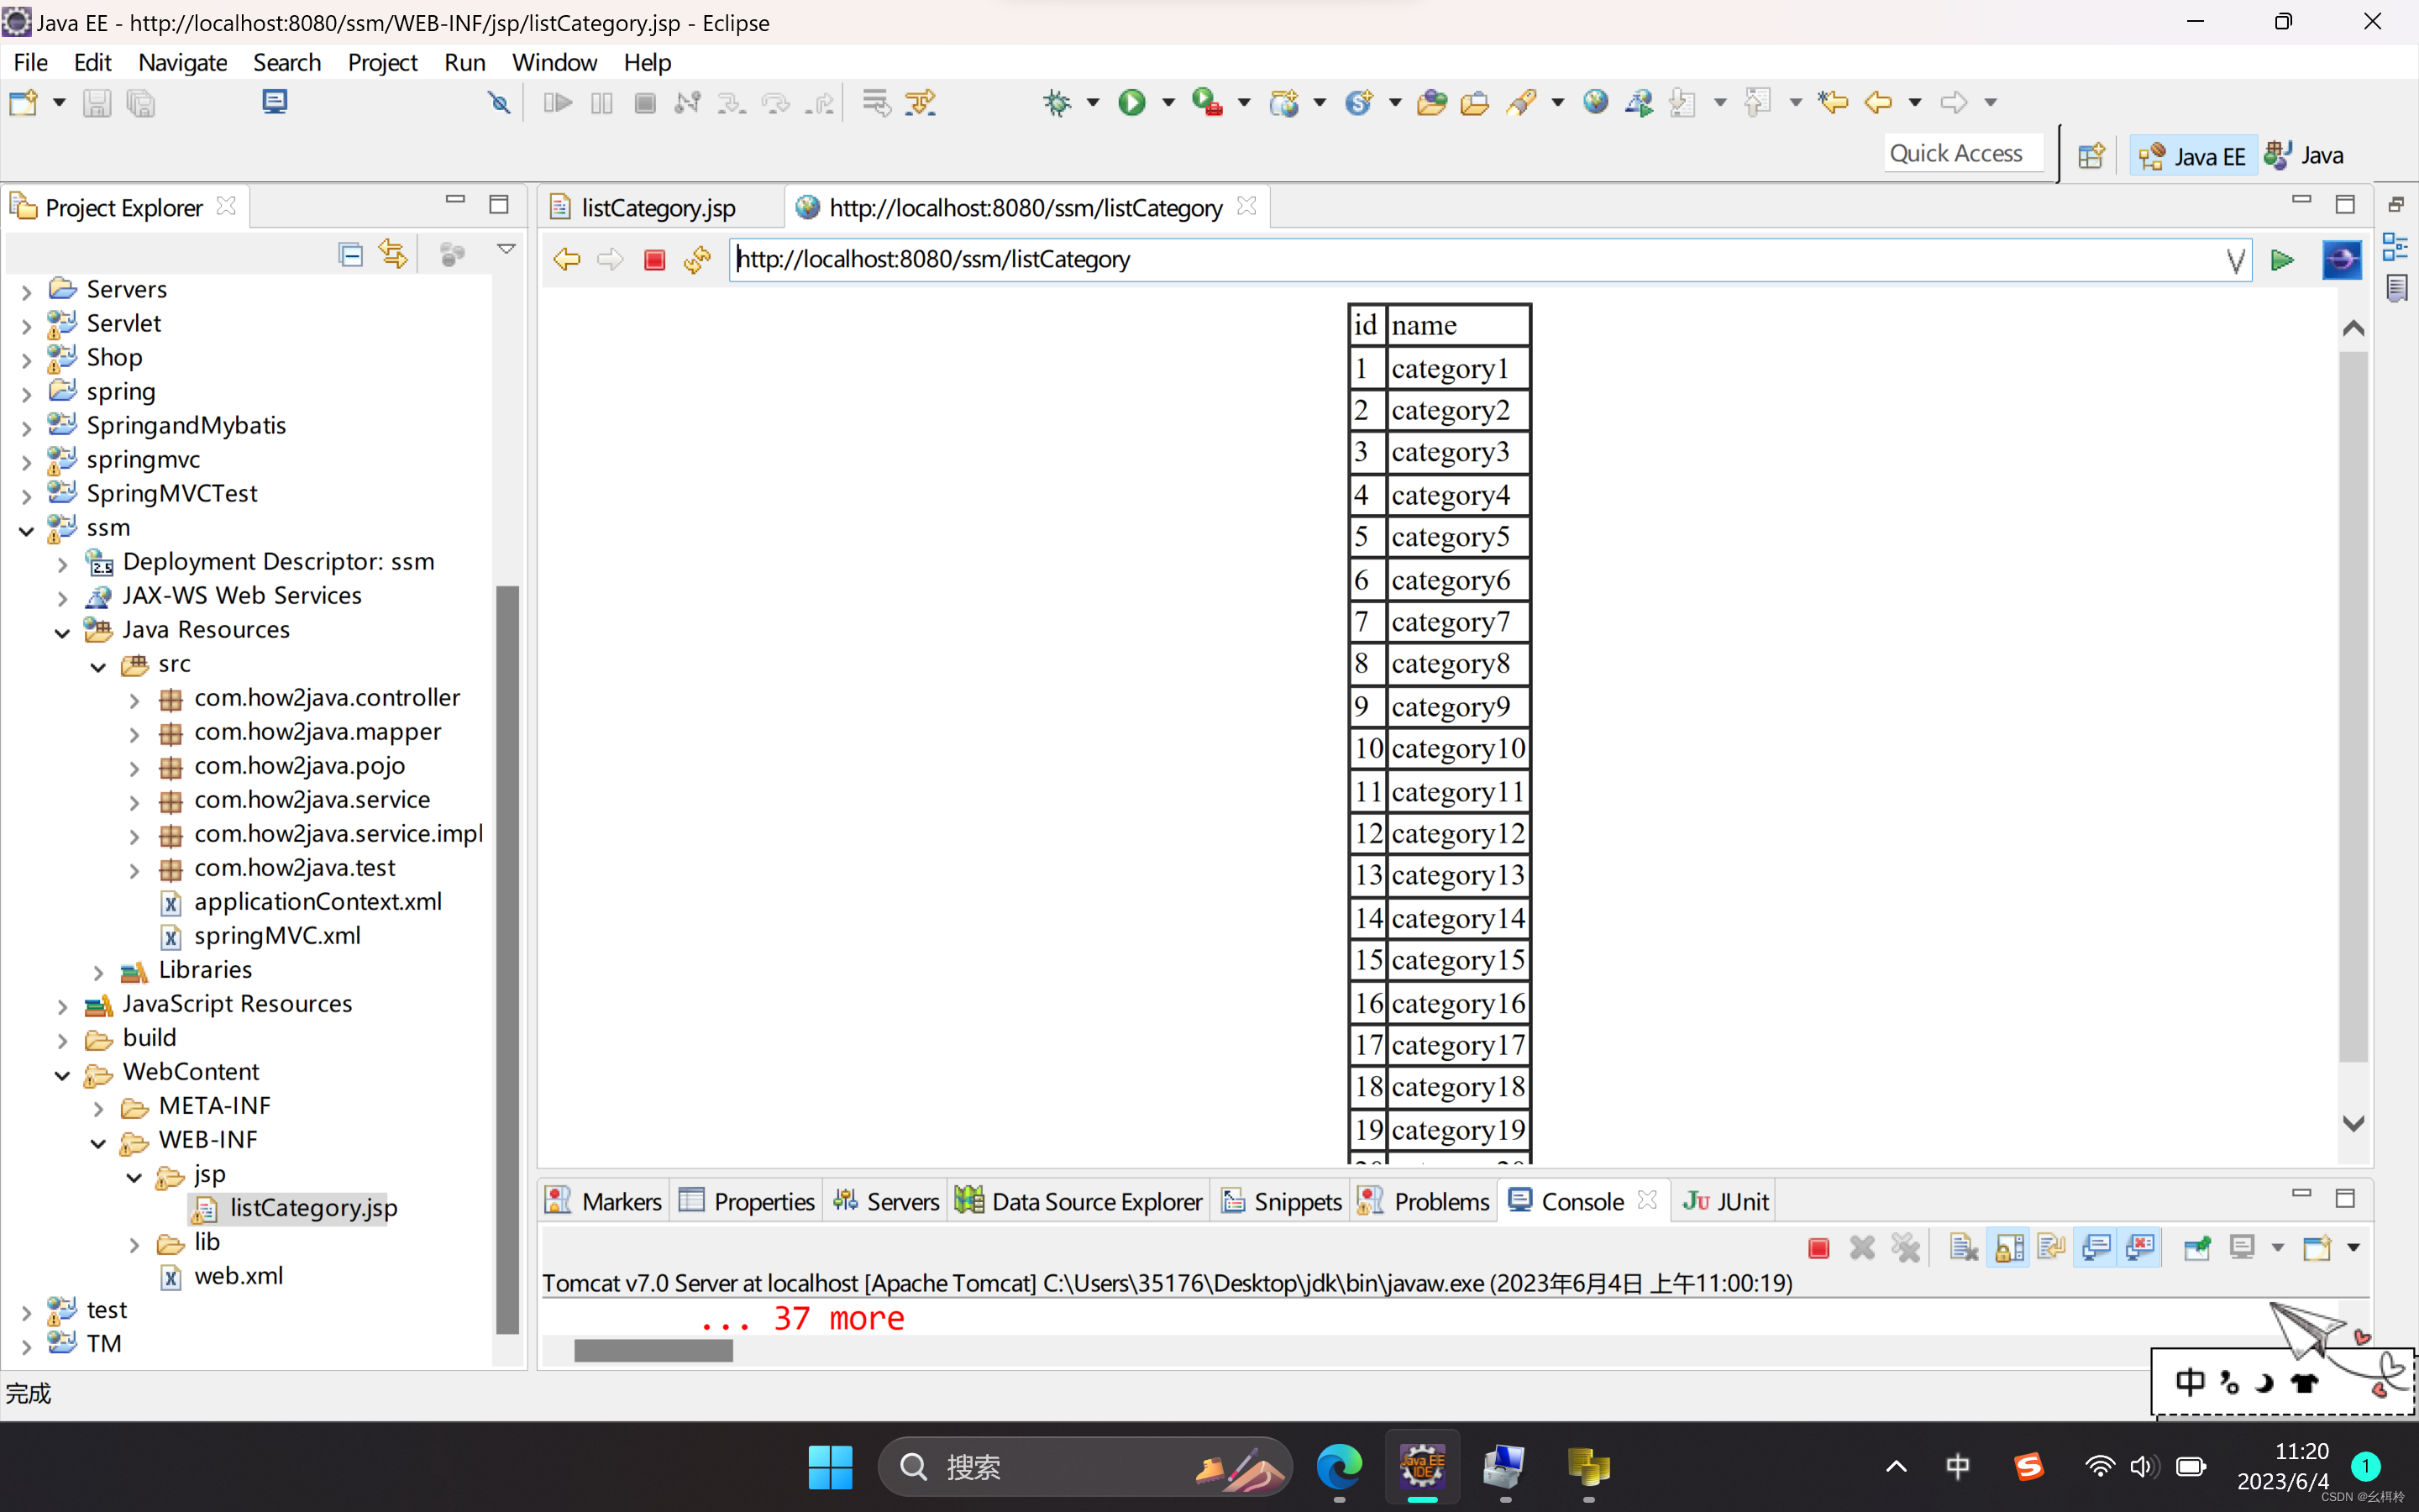Click the browser Refresh icon
This screenshot has height=1512, width=2419.
(x=696, y=260)
